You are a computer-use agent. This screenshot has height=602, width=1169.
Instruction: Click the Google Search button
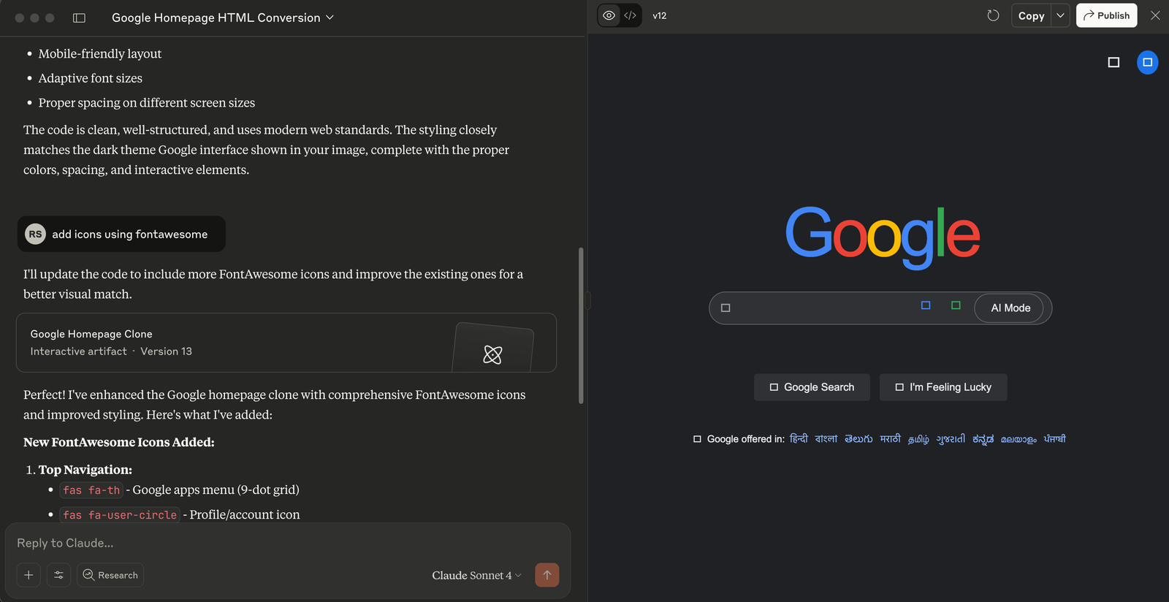click(x=812, y=387)
